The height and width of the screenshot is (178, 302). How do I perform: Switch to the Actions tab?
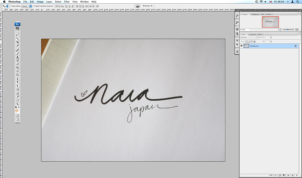[269, 14]
